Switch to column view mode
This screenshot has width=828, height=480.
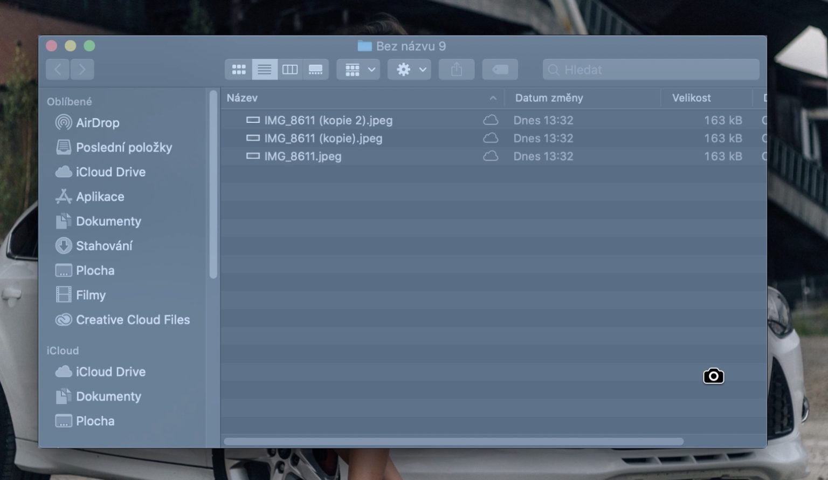click(x=290, y=69)
